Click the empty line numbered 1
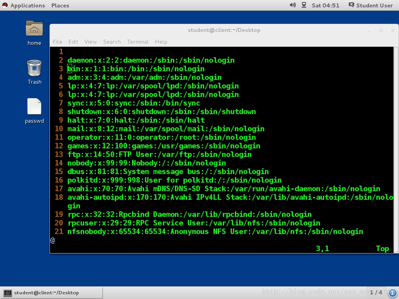 click(61, 52)
